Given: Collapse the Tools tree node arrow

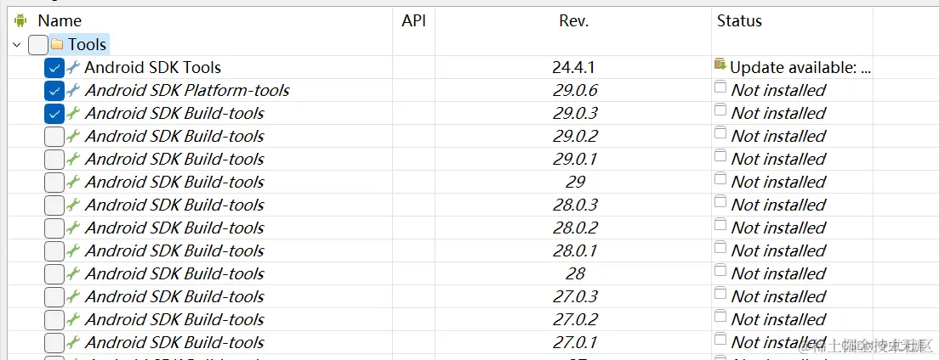Looking at the screenshot, I should click(17, 44).
